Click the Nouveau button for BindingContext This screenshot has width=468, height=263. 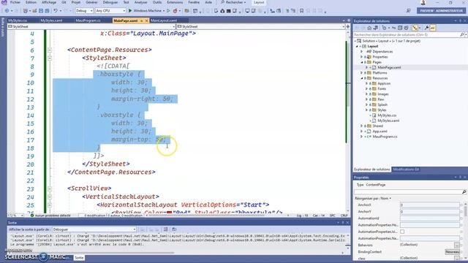click(452, 252)
